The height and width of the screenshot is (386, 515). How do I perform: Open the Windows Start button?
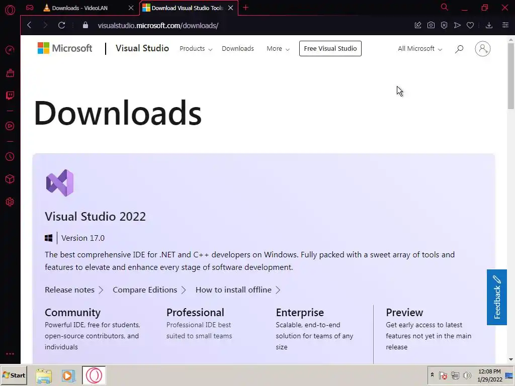coord(14,375)
